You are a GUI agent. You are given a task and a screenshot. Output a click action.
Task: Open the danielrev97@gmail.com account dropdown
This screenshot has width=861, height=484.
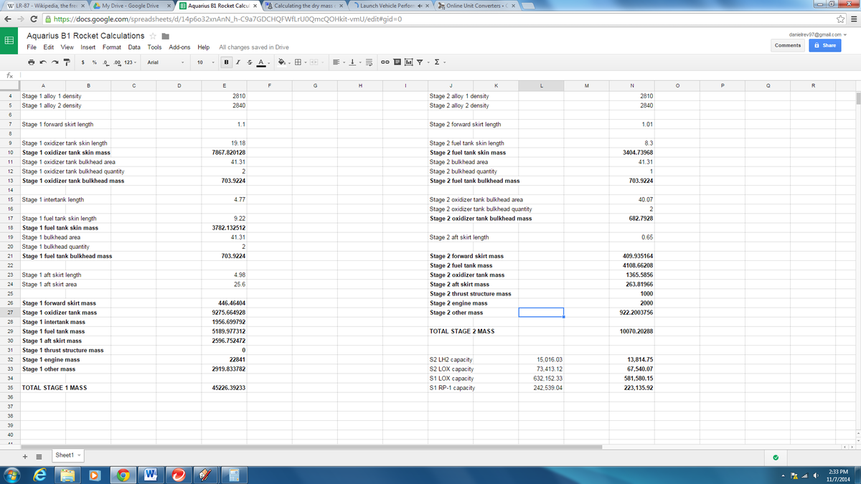point(817,34)
